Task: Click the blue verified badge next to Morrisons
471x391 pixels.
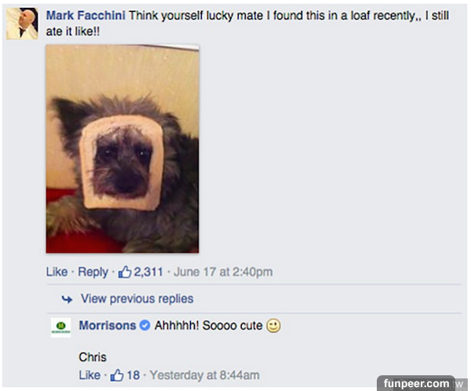Action: pyautogui.click(x=145, y=325)
